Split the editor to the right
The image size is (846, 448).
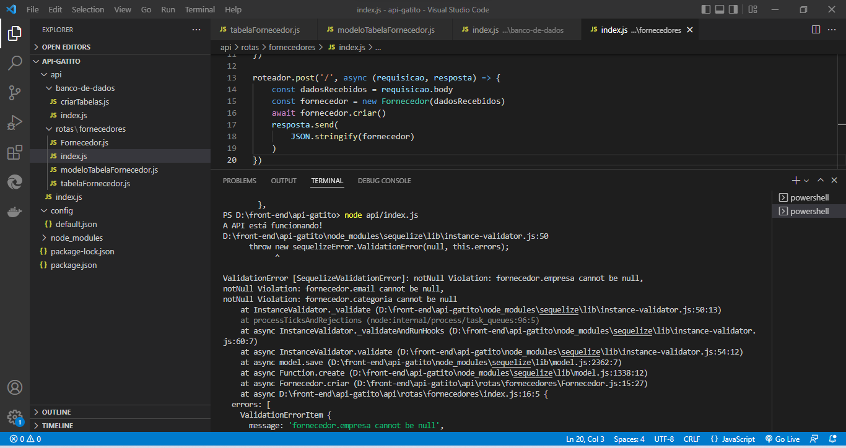point(816,30)
